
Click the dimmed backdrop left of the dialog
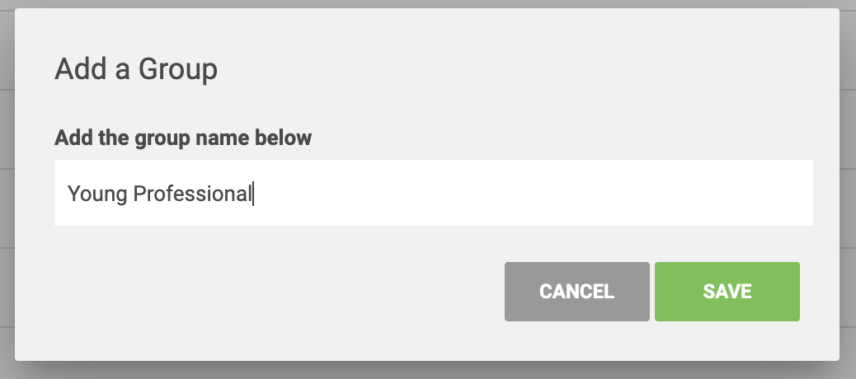tap(7, 189)
